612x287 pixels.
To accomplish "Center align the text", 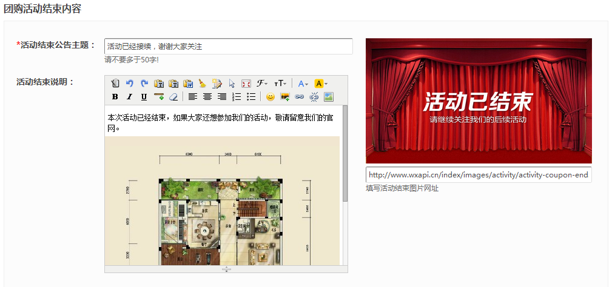I will (x=207, y=97).
